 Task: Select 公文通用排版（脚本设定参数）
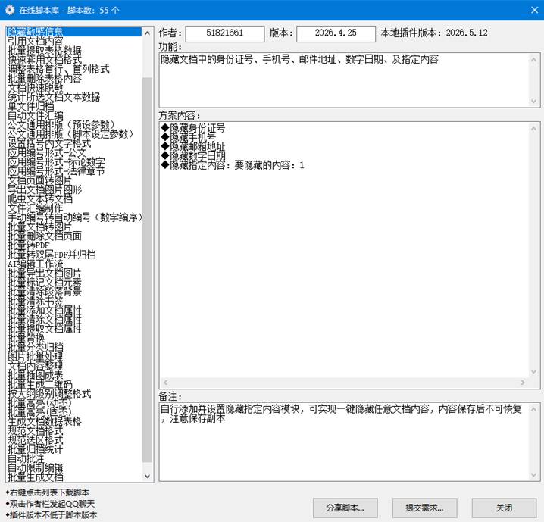[74, 134]
